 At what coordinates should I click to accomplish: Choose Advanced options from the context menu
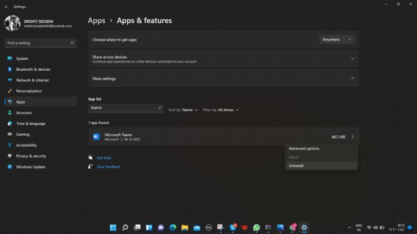(321, 149)
